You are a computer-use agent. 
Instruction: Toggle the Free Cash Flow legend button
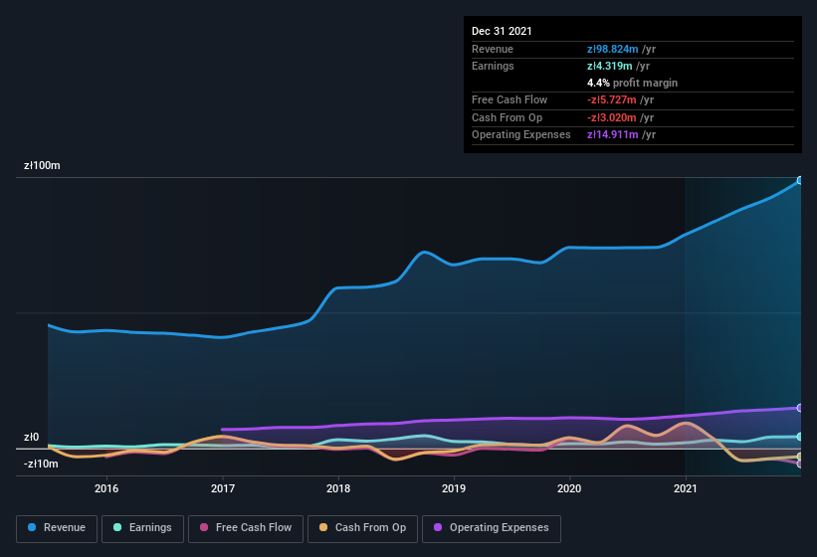pyautogui.click(x=246, y=528)
